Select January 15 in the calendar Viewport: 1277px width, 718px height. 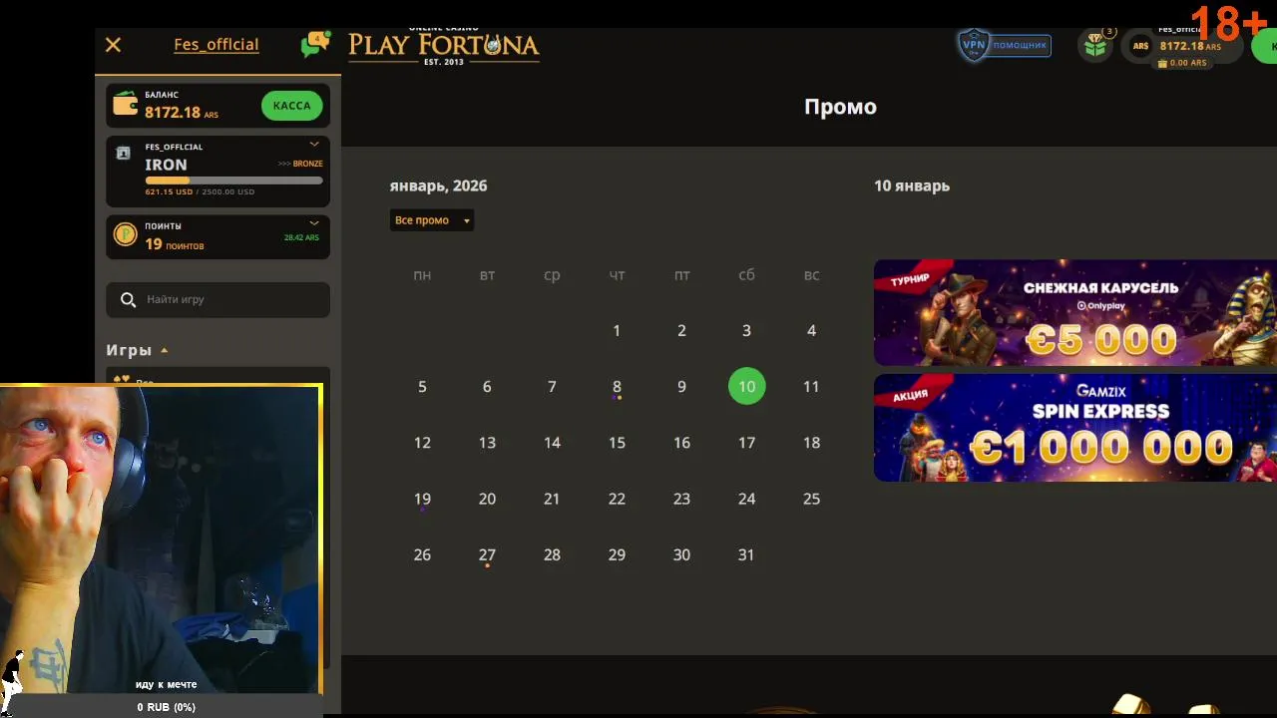click(617, 442)
